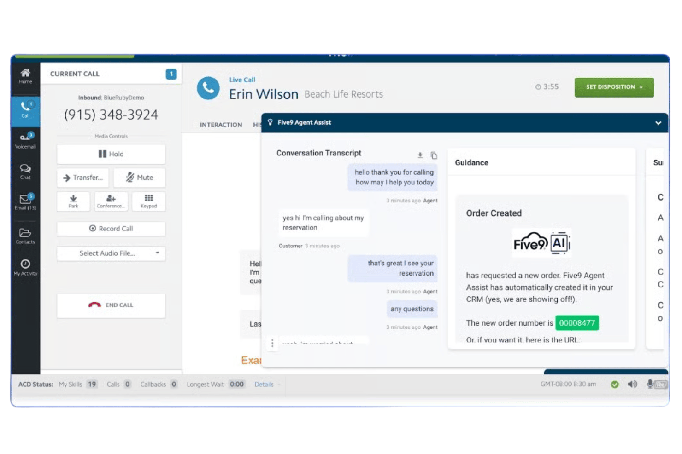Open Voicemail in the sidebar
The height and width of the screenshot is (454, 682).
coord(25,140)
